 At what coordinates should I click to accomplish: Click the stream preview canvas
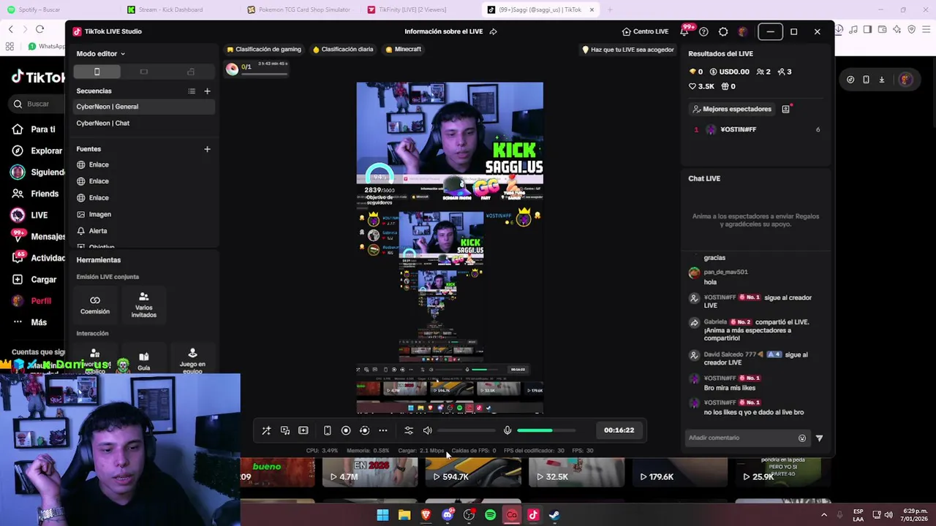pyautogui.click(x=450, y=248)
